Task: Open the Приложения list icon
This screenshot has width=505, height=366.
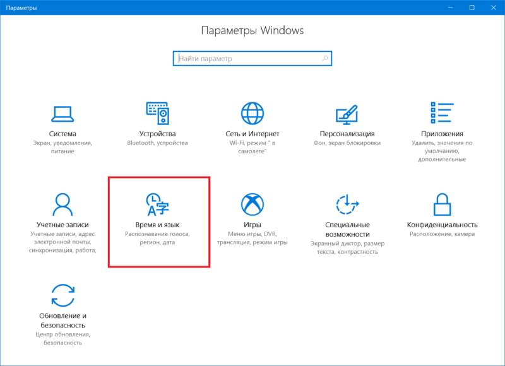Action: click(x=442, y=113)
